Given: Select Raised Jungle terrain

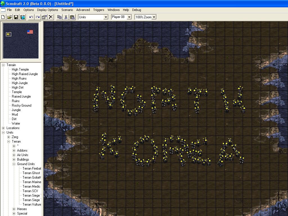Looking at the screenshot, I should point(21,96).
